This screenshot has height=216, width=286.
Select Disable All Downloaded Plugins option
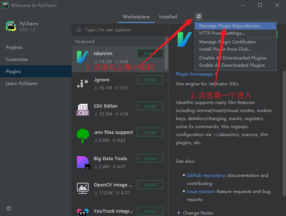(x=232, y=58)
